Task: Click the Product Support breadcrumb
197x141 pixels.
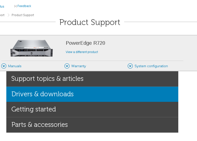Action: pos(23,15)
